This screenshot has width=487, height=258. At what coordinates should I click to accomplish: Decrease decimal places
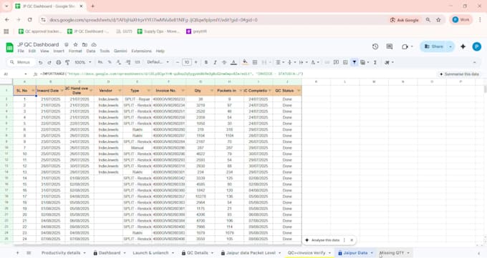[x=119, y=62]
